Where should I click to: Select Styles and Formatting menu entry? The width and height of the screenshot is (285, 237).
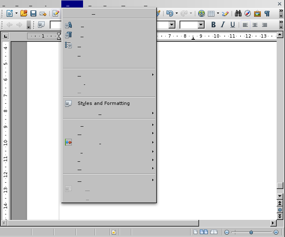coord(103,103)
